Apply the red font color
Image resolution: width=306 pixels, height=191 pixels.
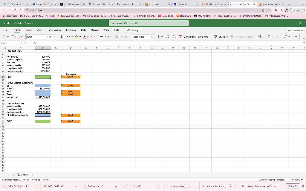tap(85, 37)
